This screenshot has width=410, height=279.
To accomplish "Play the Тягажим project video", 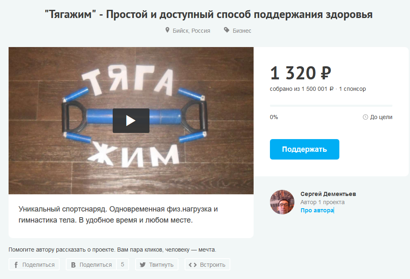I will (131, 121).
